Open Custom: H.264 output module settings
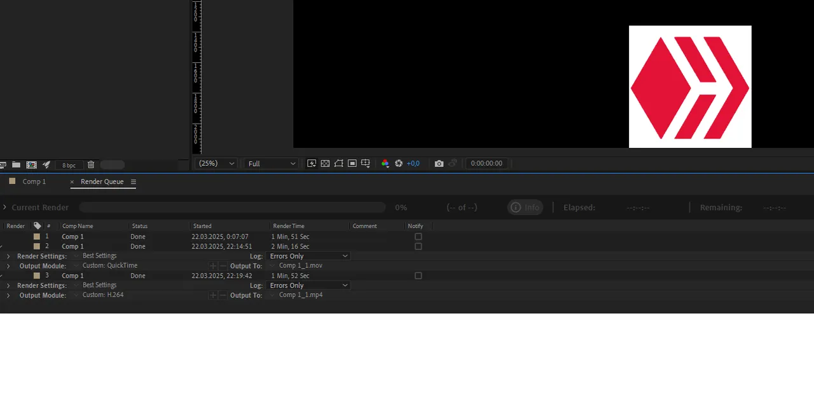 pyautogui.click(x=103, y=294)
